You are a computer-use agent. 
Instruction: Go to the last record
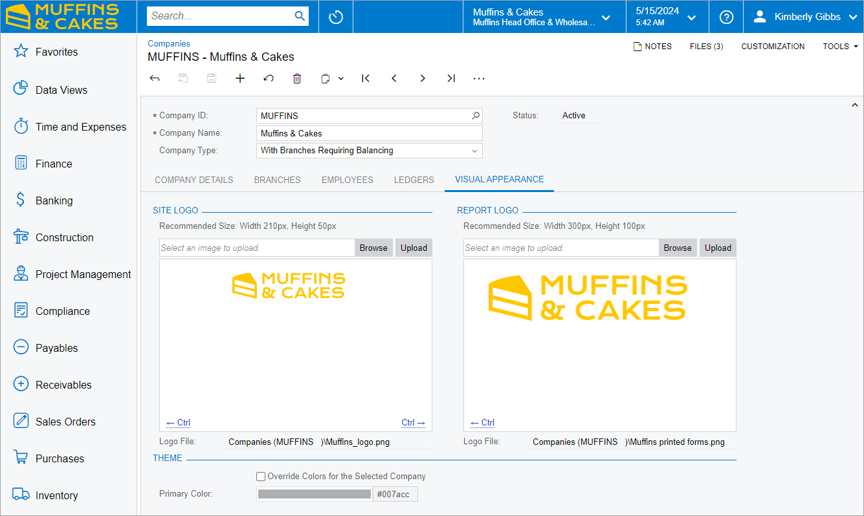(x=451, y=78)
